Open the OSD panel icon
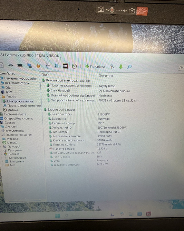 [x=65, y=66]
